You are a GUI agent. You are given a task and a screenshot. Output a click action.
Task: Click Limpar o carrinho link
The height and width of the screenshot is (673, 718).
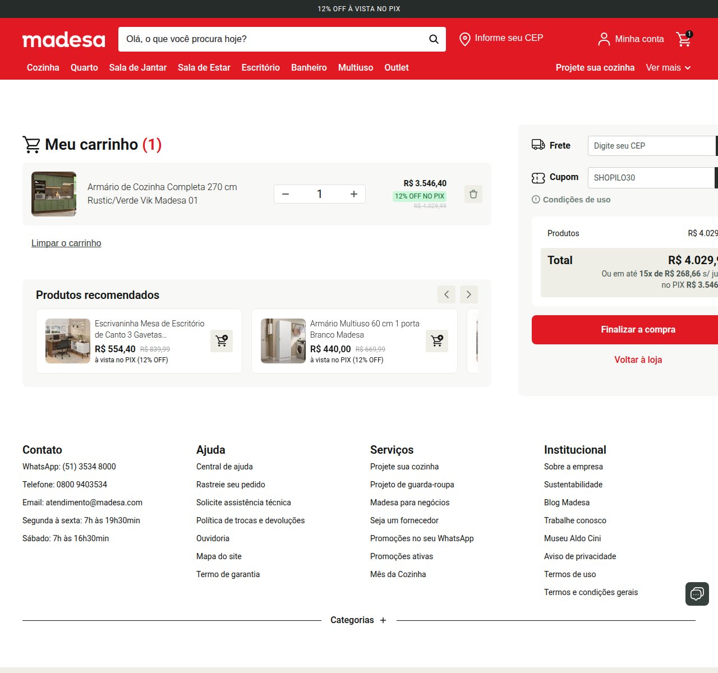click(66, 243)
